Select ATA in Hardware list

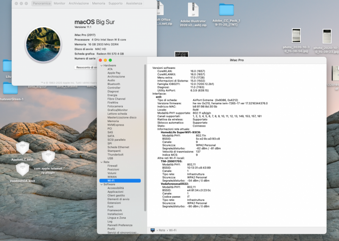[x=110, y=69]
